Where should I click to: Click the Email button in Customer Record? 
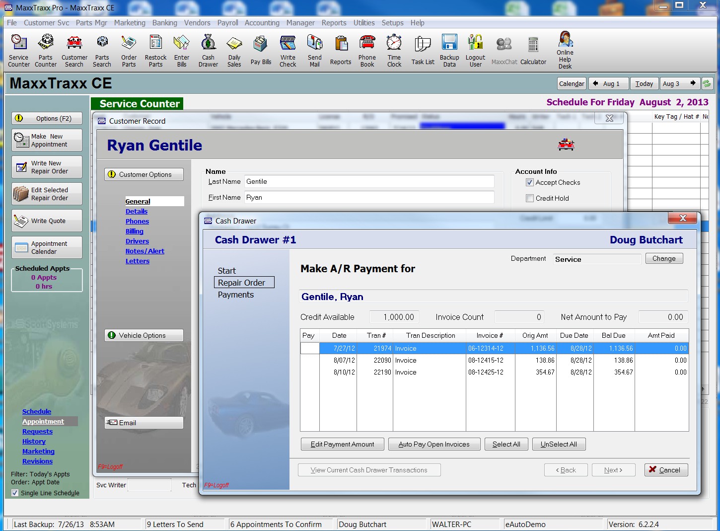tap(144, 423)
